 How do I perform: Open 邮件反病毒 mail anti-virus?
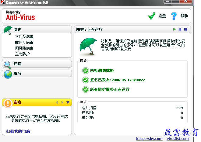[24, 43]
